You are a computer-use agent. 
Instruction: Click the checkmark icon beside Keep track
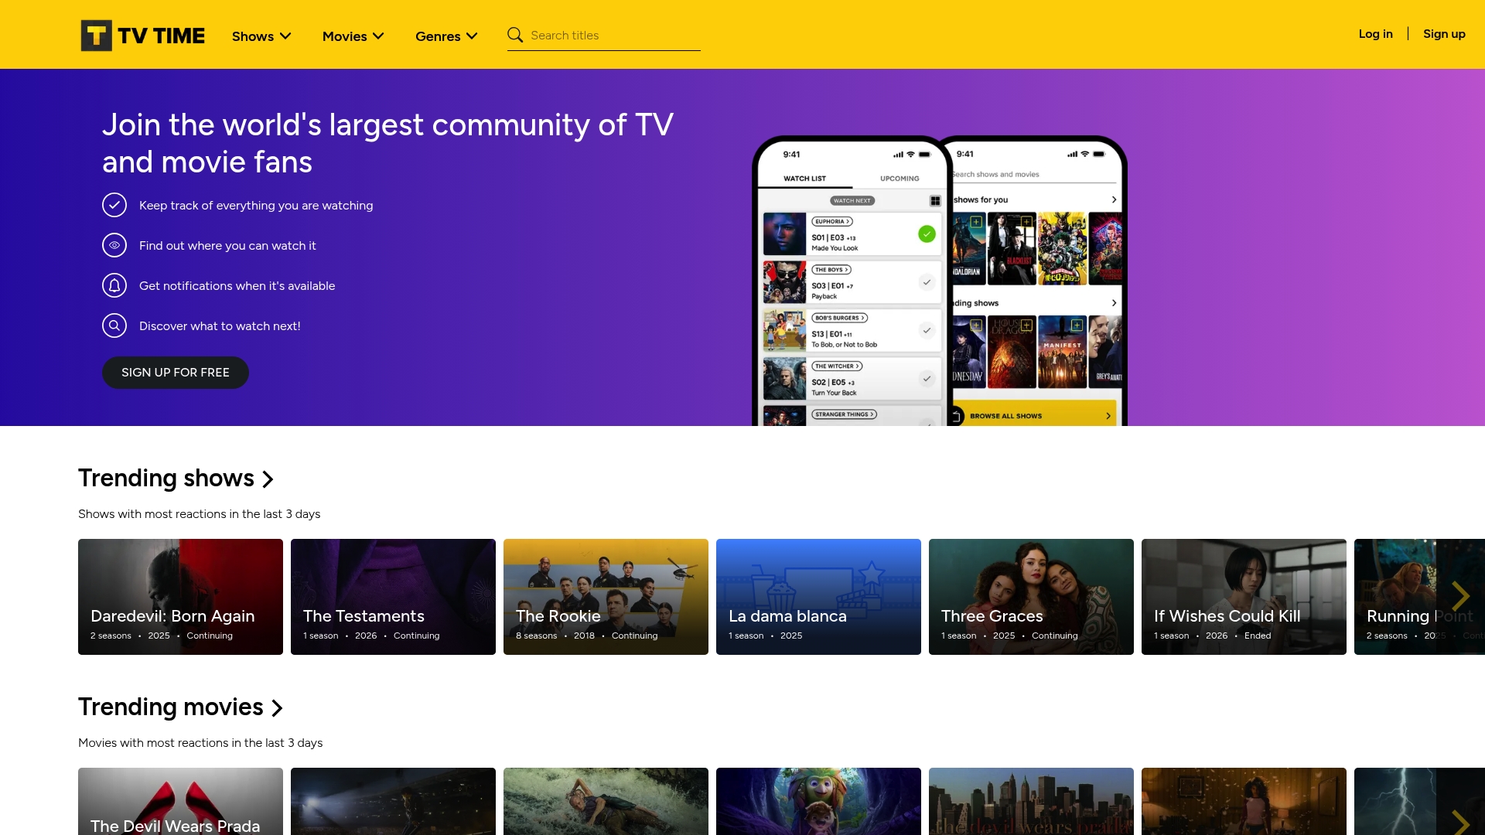114,205
